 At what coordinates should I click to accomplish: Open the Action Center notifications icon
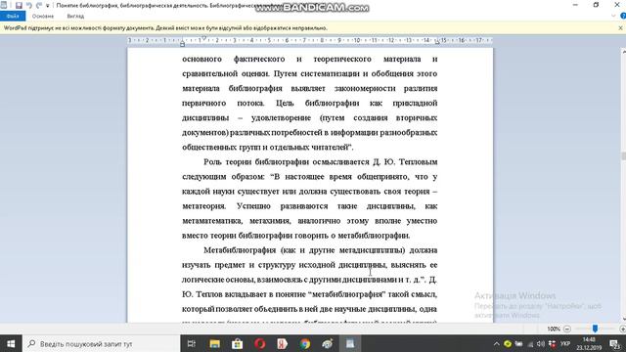[x=615, y=343]
